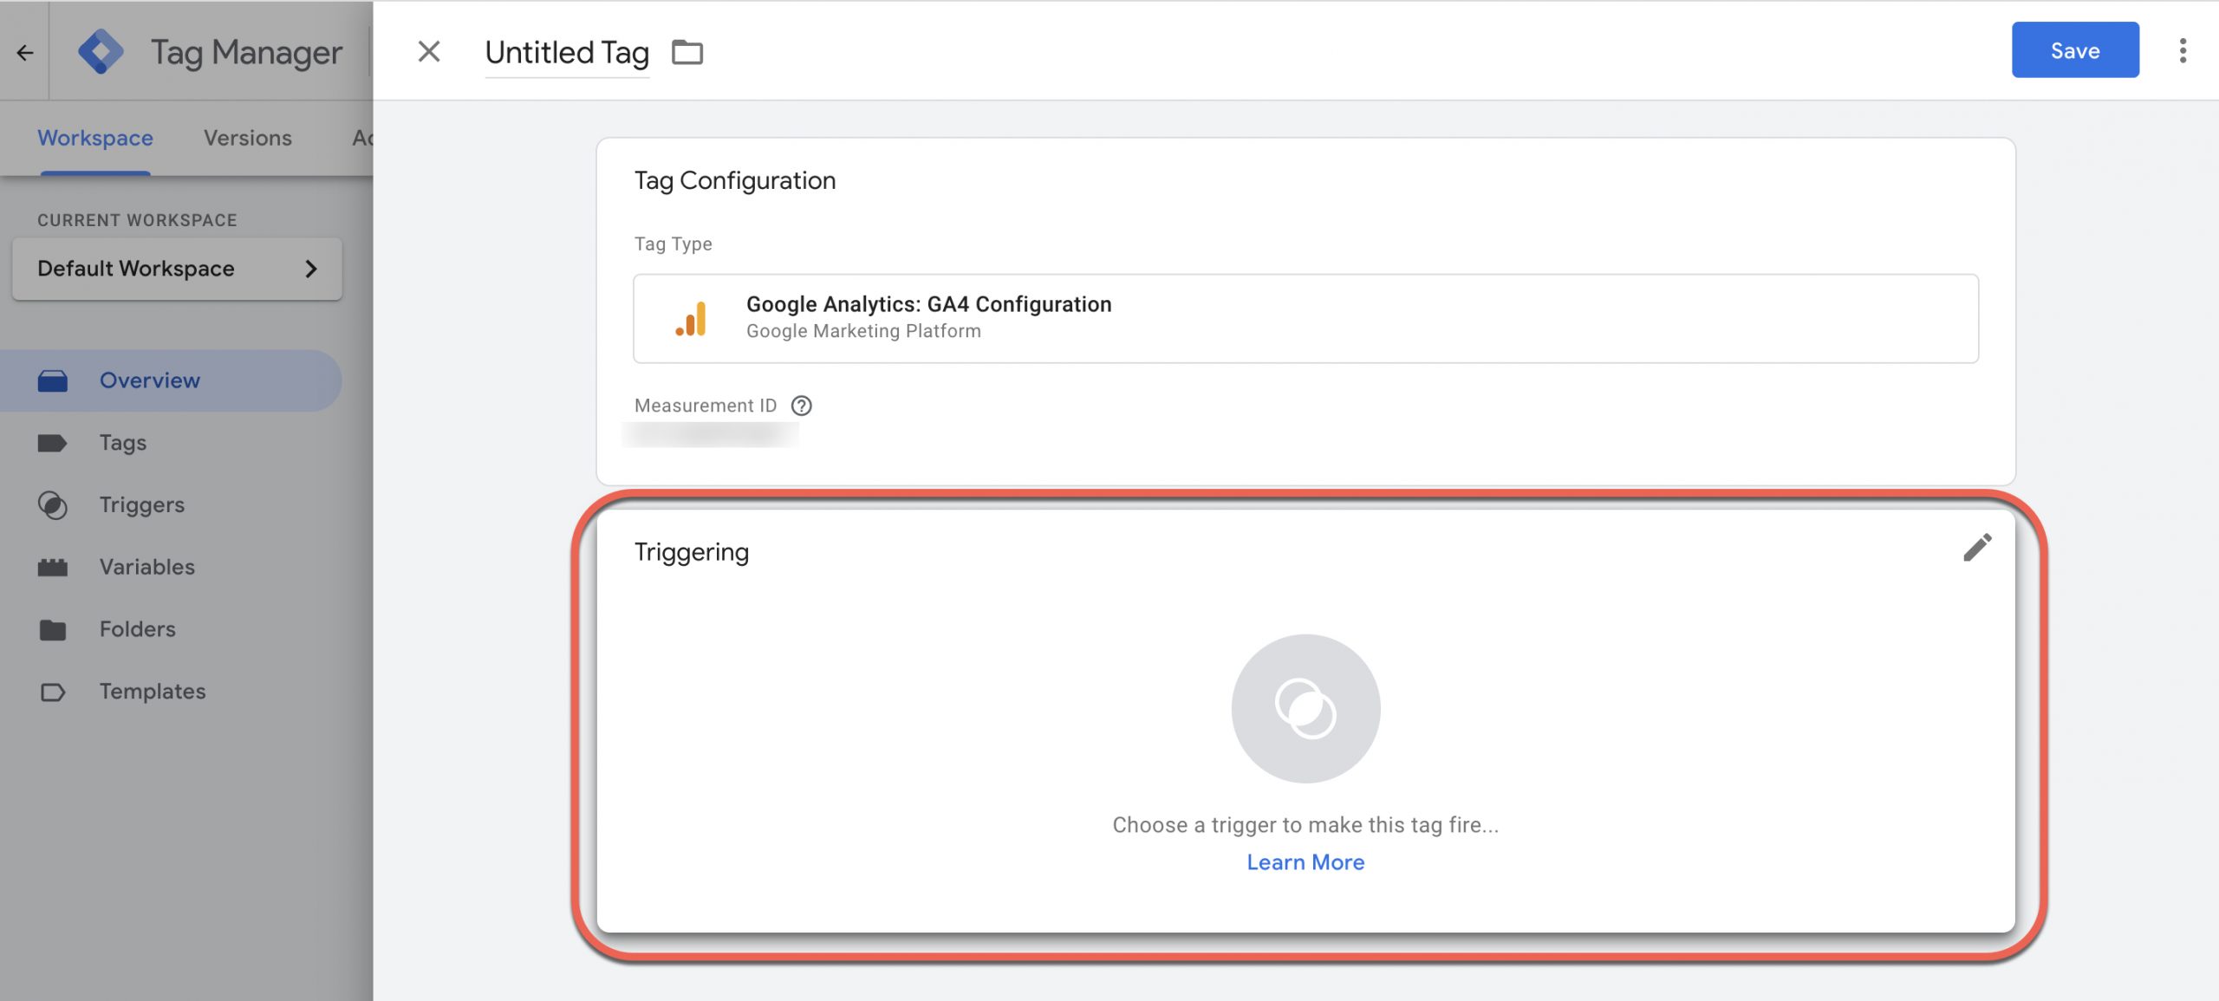Click the Folders icon in sidebar
Viewport: 2219px width, 1001px height.
coord(53,630)
